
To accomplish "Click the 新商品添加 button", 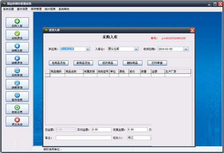I will pyautogui.click(x=83, y=63).
